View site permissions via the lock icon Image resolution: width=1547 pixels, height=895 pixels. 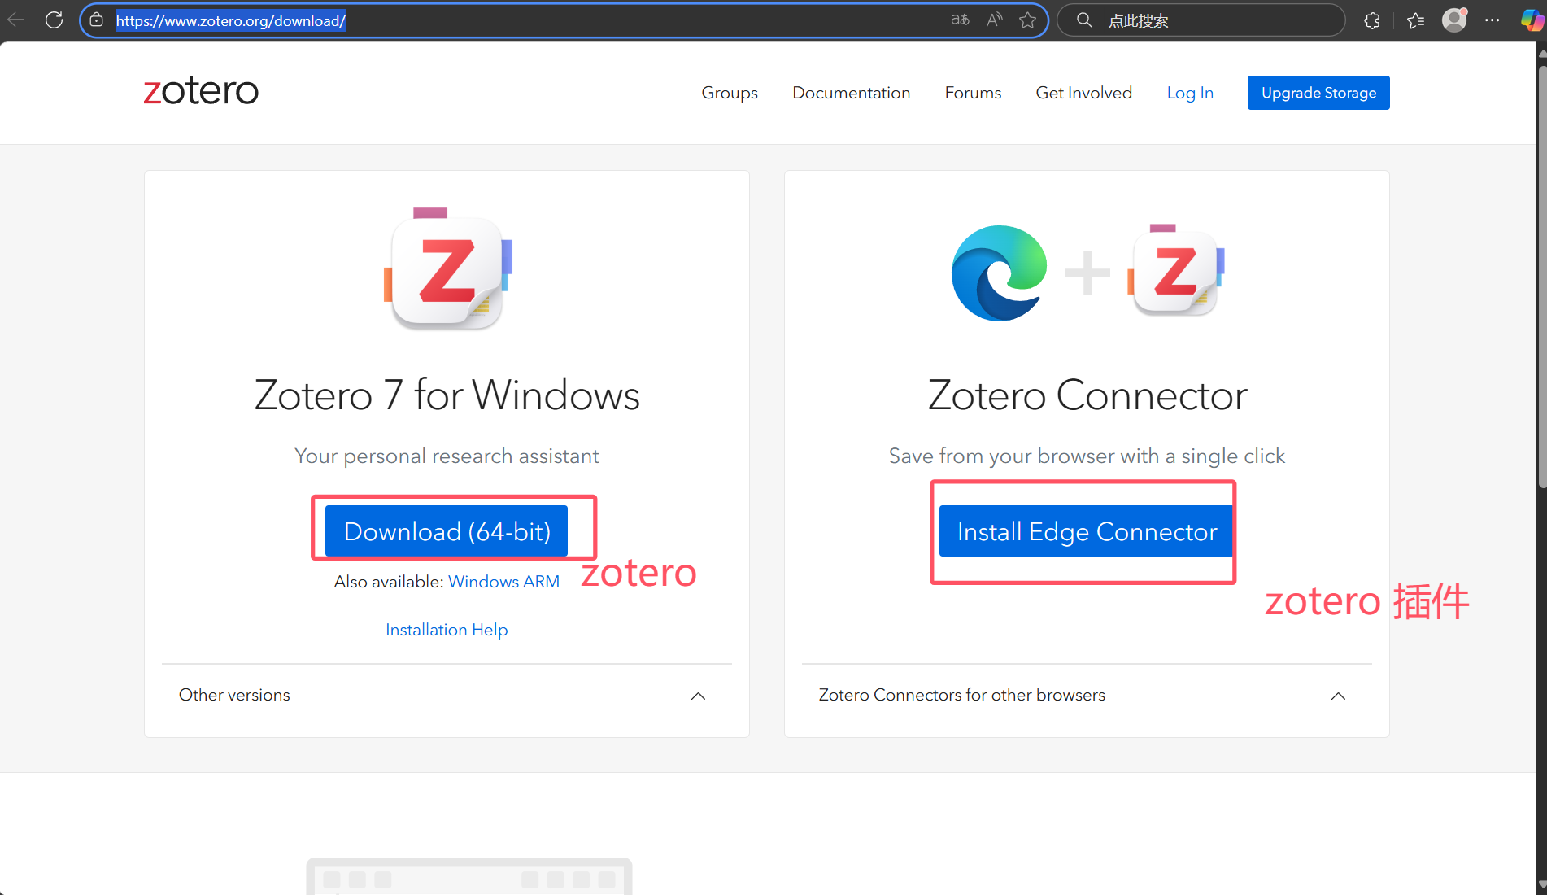(96, 20)
